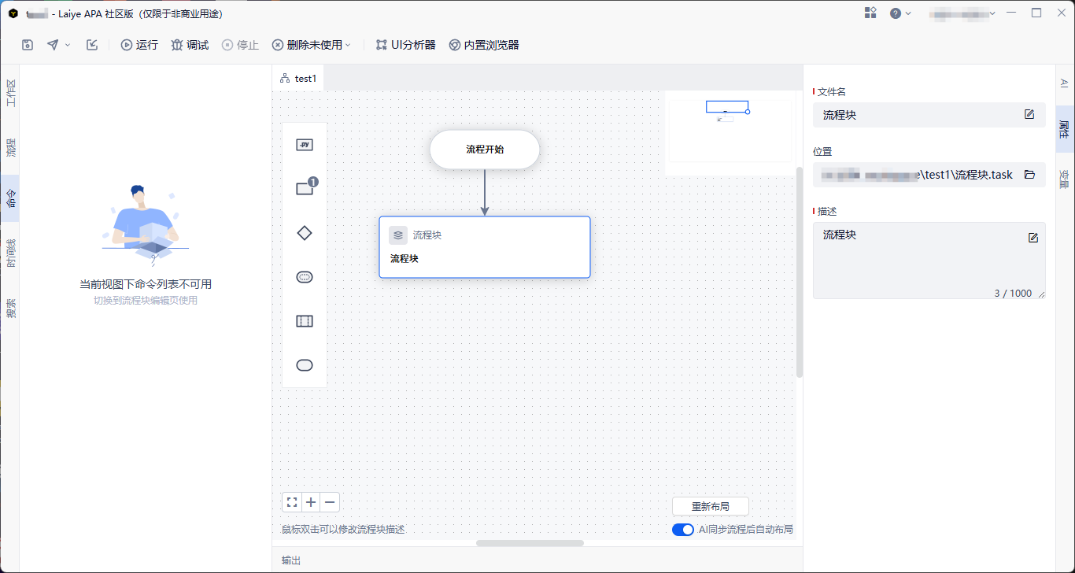Edit the 文件名 with pencil icon
Screen dimensions: 1075x573
1029,114
